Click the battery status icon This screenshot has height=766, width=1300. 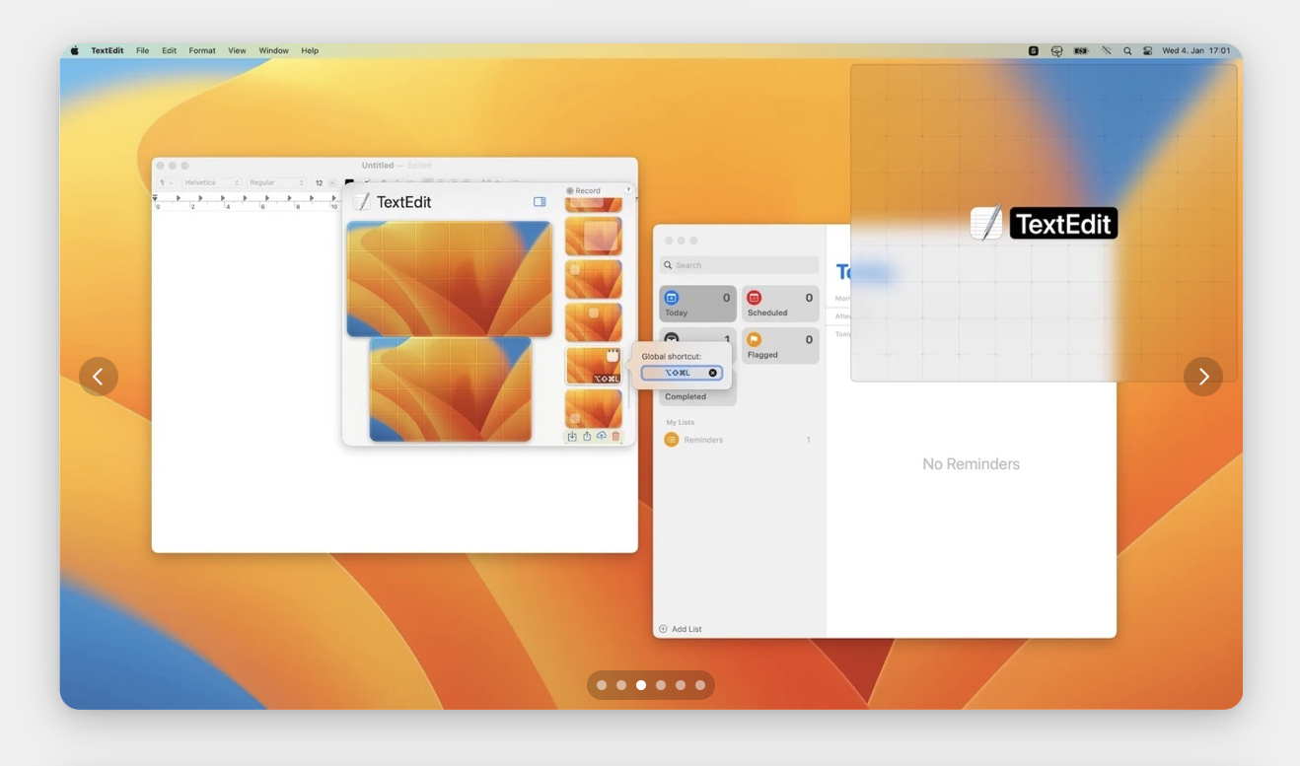click(x=1081, y=50)
